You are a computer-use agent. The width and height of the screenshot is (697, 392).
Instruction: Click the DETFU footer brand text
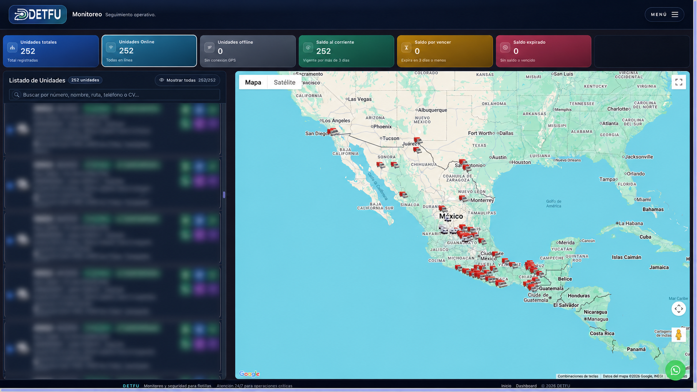click(131, 386)
